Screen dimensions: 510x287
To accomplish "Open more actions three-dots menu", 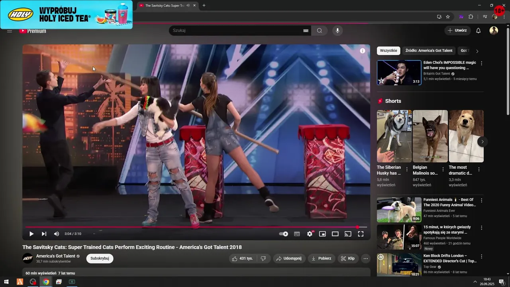I will tap(366, 258).
